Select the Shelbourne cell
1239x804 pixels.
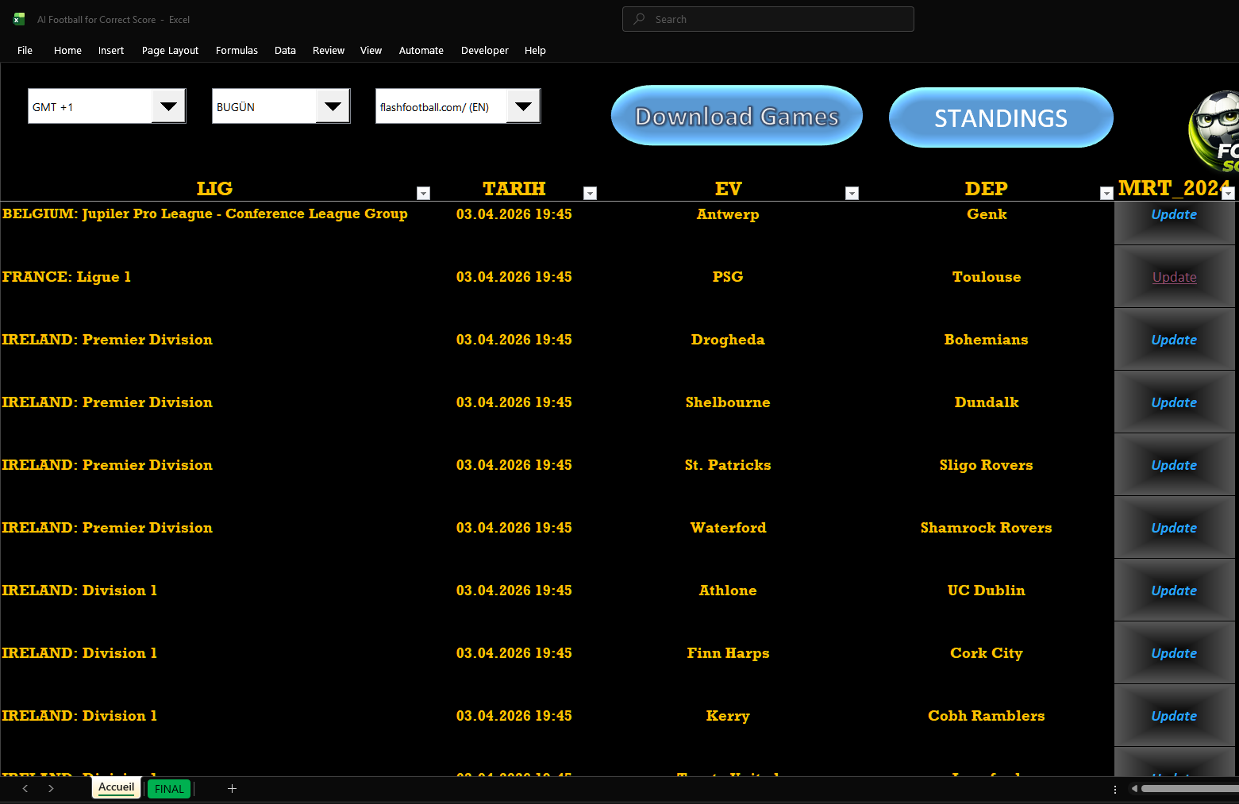point(728,402)
